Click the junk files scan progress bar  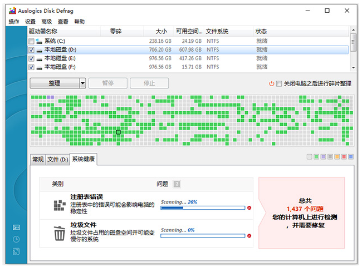203,236
